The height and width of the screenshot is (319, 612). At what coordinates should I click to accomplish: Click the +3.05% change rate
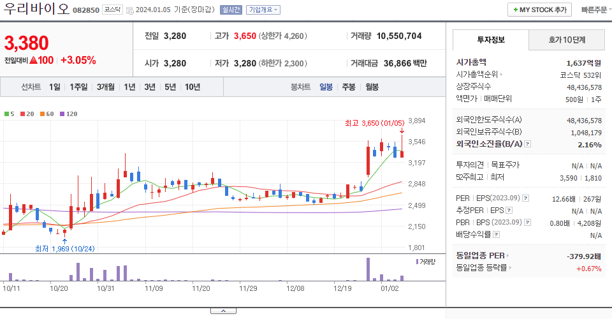78,60
